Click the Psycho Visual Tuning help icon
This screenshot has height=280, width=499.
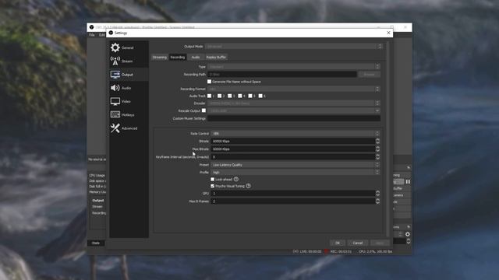[x=248, y=186]
